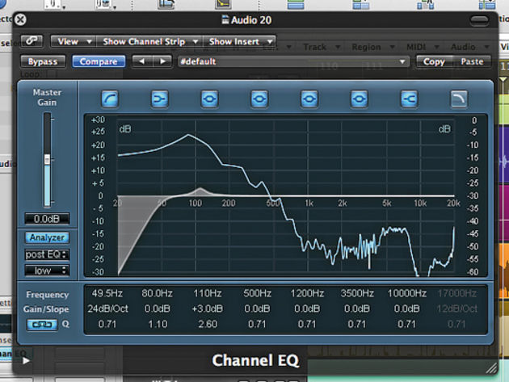The width and height of the screenshot is (509, 382).
Task: Go to previous preset arrow
Action: pyautogui.click(x=141, y=61)
